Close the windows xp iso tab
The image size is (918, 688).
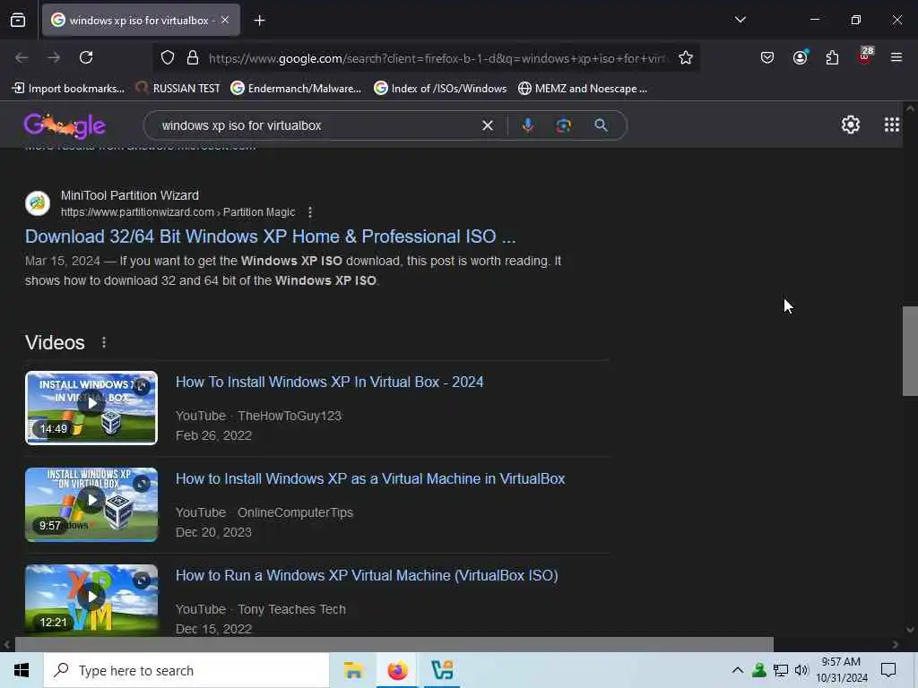tap(225, 20)
